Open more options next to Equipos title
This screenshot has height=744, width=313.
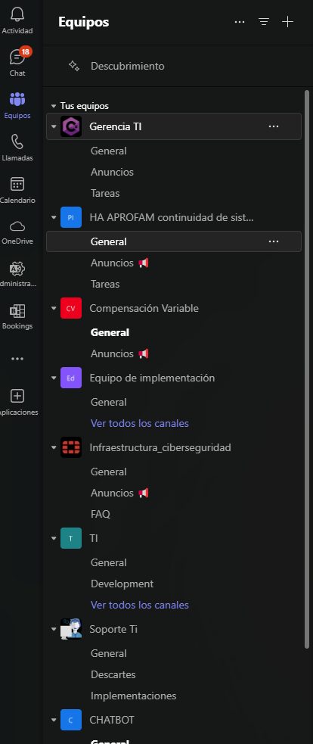tap(240, 22)
